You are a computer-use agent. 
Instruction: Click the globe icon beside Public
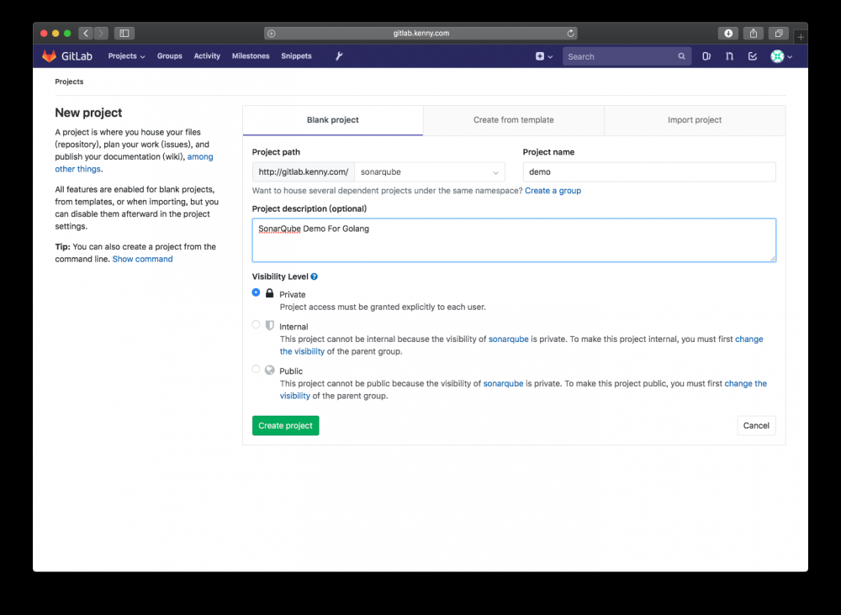point(270,371)
